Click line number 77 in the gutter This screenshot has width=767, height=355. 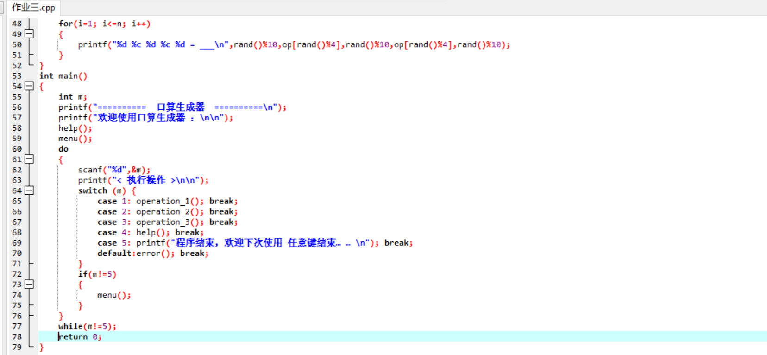pyautogui.click(x=17, y=326)
